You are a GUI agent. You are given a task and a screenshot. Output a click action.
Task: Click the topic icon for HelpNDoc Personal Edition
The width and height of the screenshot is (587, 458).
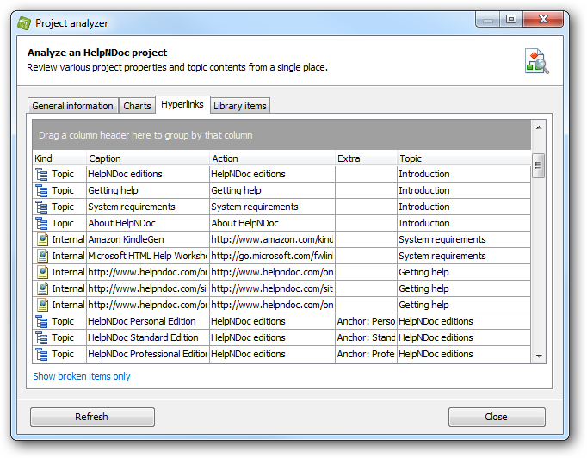(x=41, y=322)
